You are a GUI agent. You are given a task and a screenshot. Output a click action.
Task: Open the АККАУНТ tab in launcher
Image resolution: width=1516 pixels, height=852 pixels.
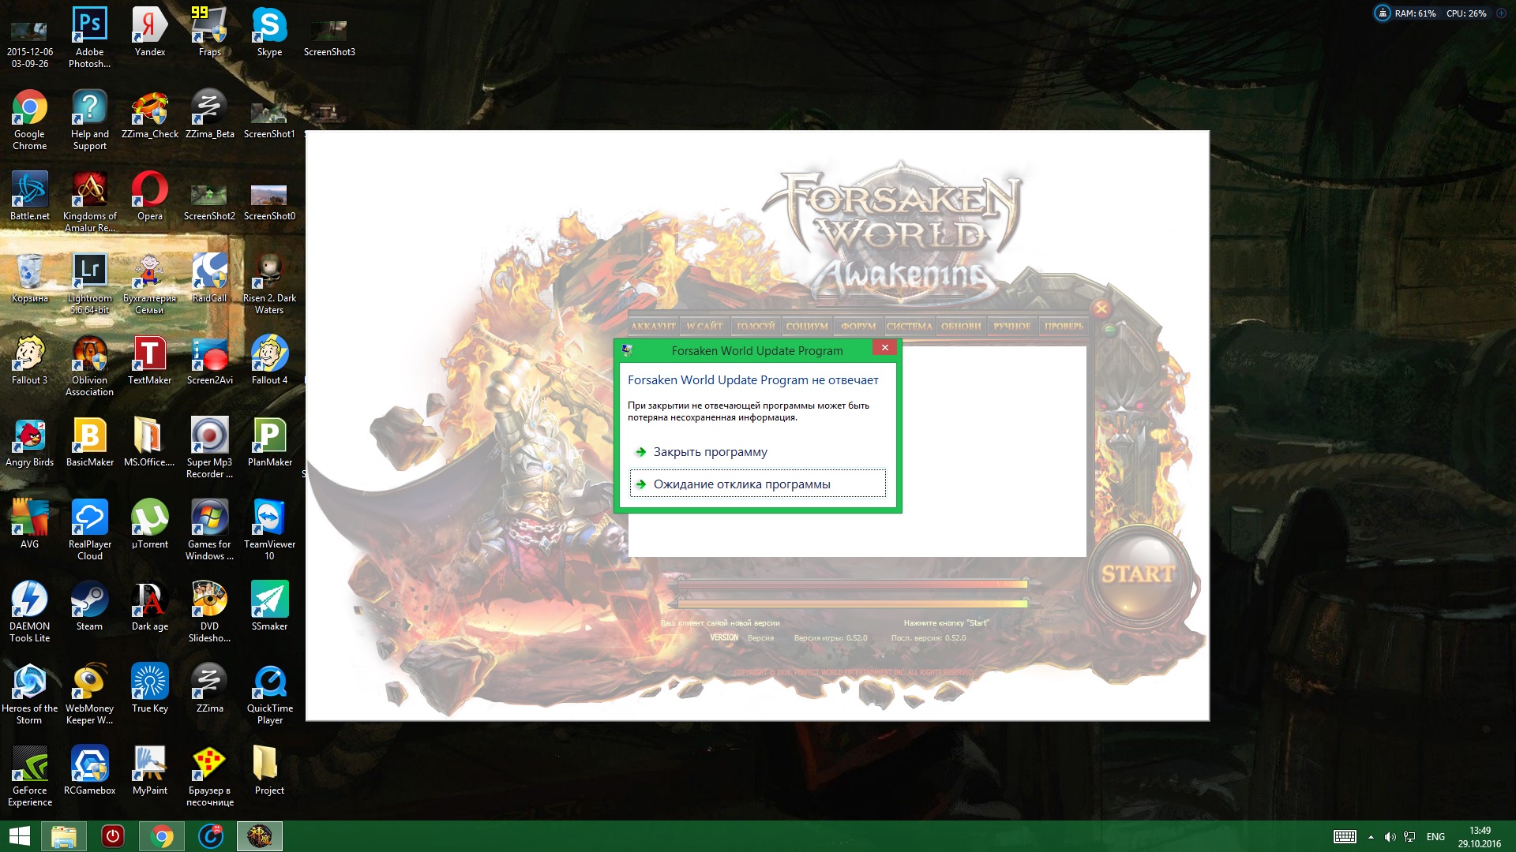(653, 326)
